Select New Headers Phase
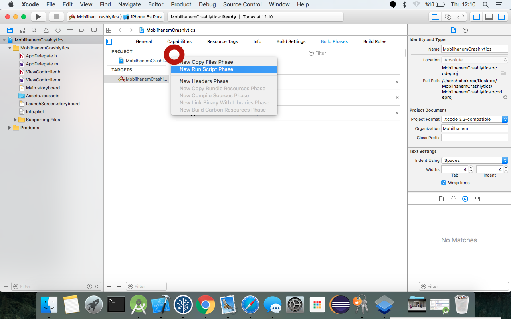This screenshot has height=319, width=511. pyautogui.click(x=224, y=81)
